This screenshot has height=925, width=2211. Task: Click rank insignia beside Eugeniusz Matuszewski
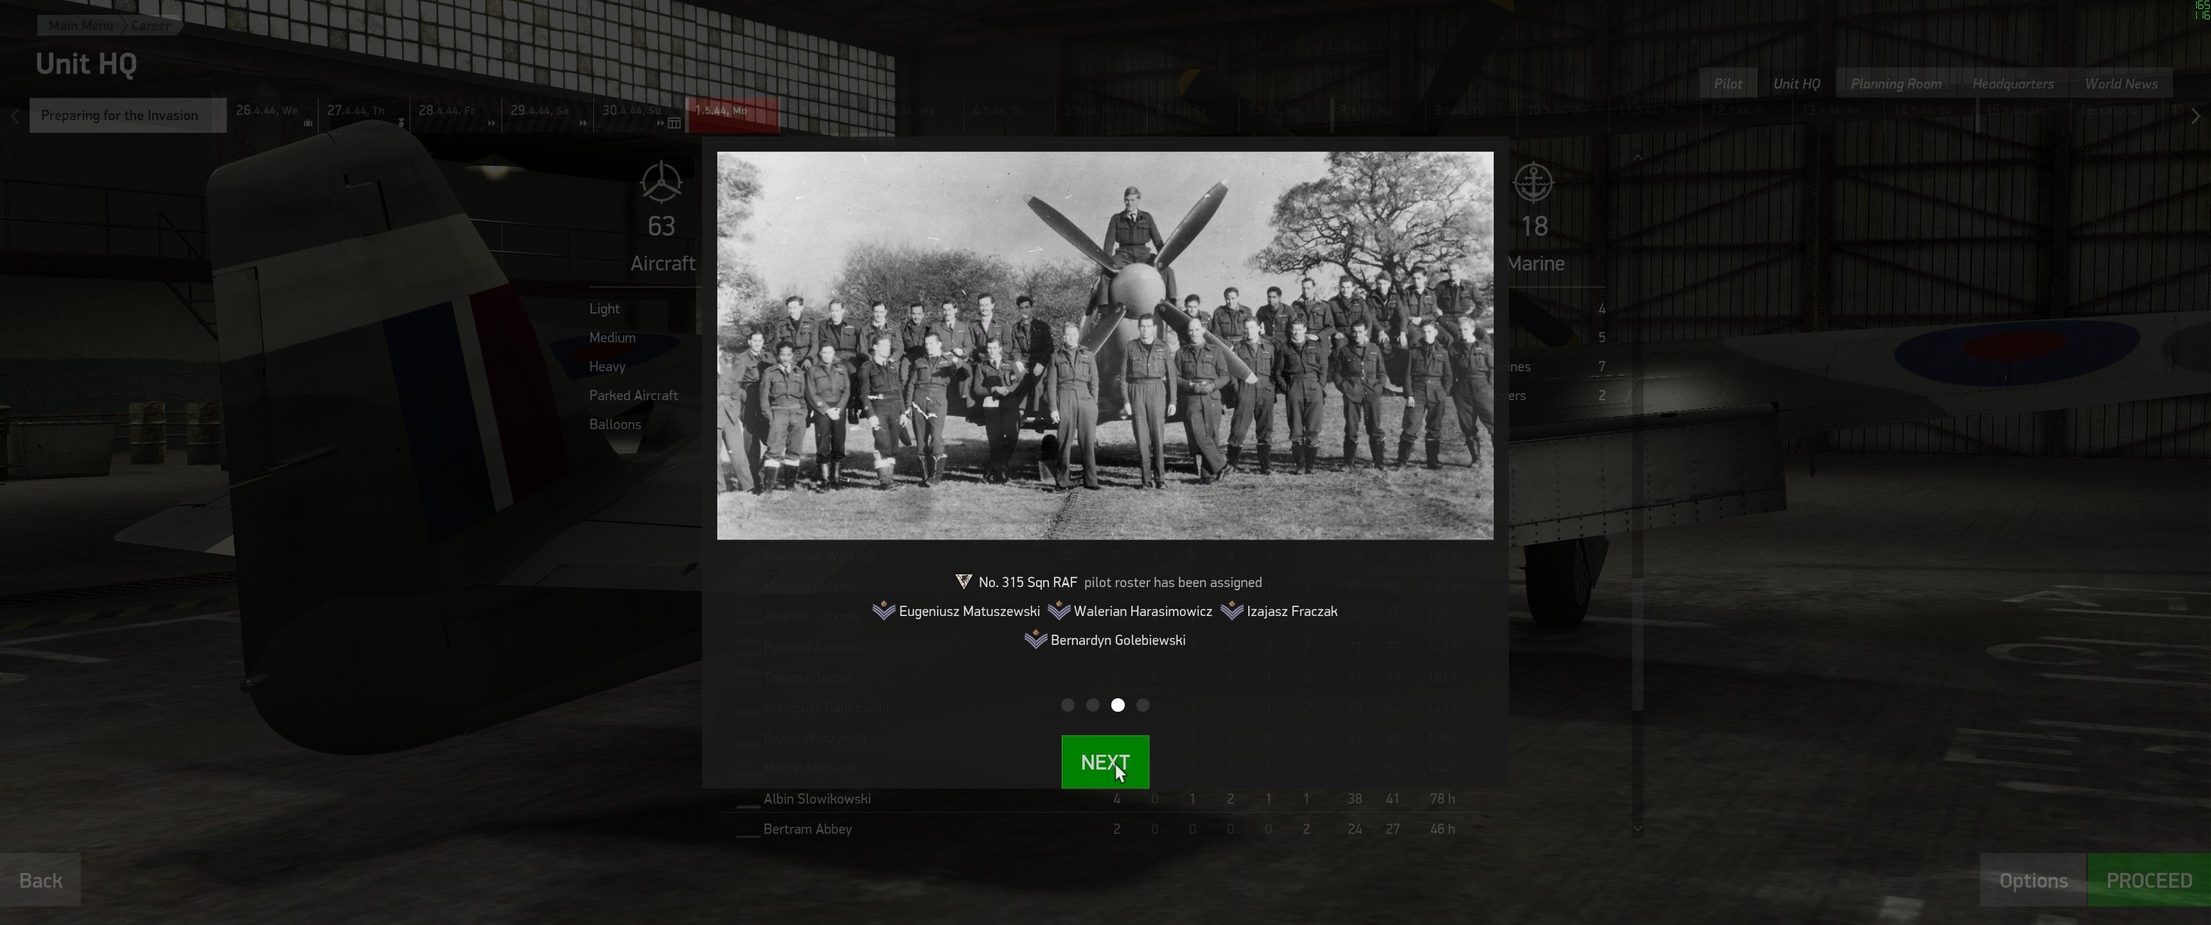(883, 611)
